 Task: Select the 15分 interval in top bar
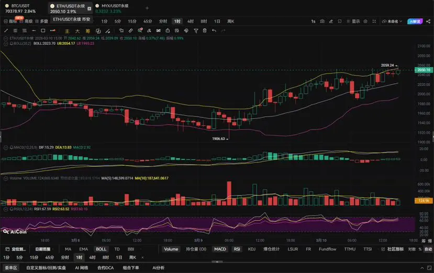click(132, 21)
